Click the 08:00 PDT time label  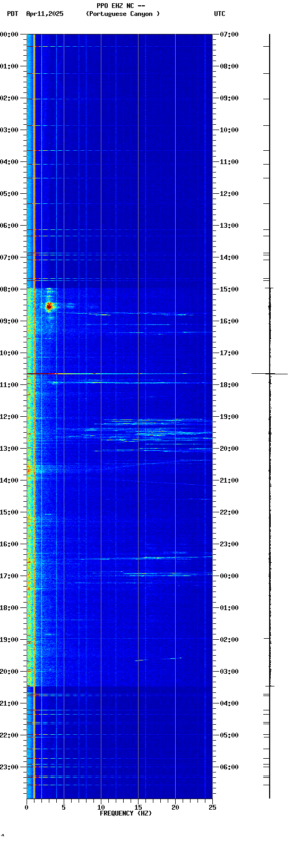[10, 289]
